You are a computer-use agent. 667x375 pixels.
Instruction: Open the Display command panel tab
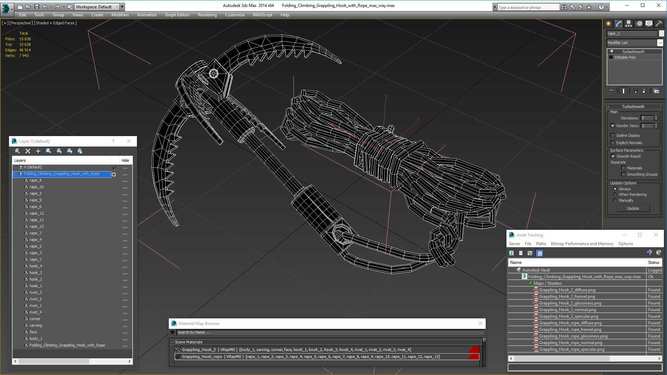(649, 24)
